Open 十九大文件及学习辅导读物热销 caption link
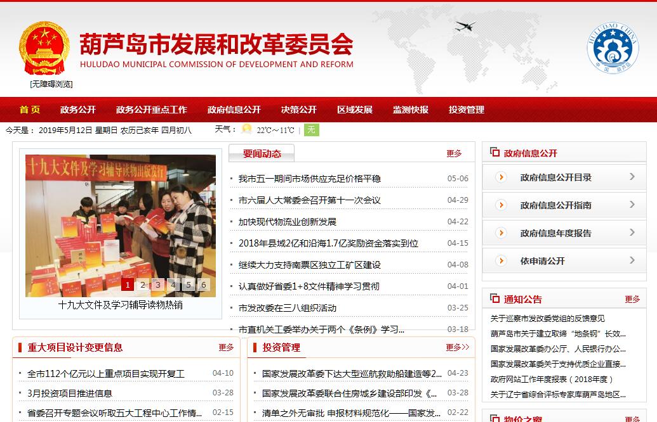This screenshot has width=657, height=422. tap(120, 305)
